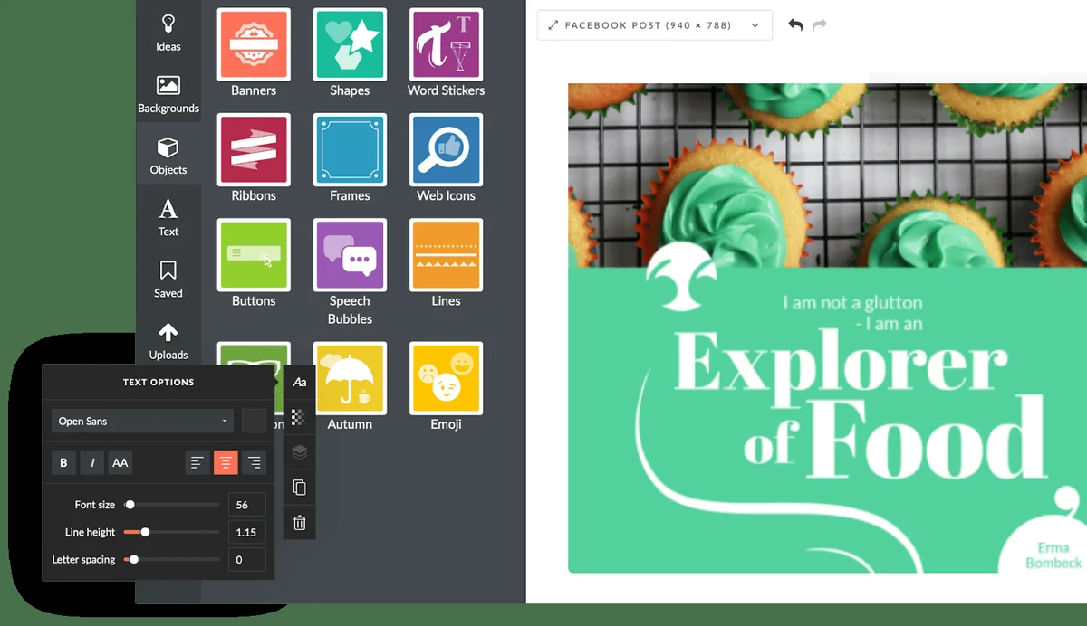Open the layers stack icon
Screen dimensions: 1087x626
[300, 453]
